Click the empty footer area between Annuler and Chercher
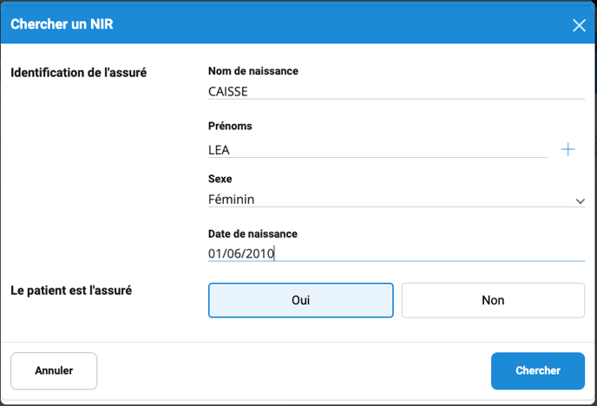The width and height of the screenshot is (597, 406). point(295,370)
